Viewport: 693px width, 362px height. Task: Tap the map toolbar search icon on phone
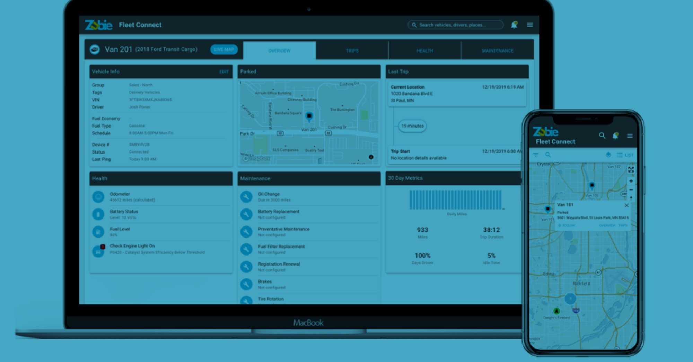[x=548, y=155]
